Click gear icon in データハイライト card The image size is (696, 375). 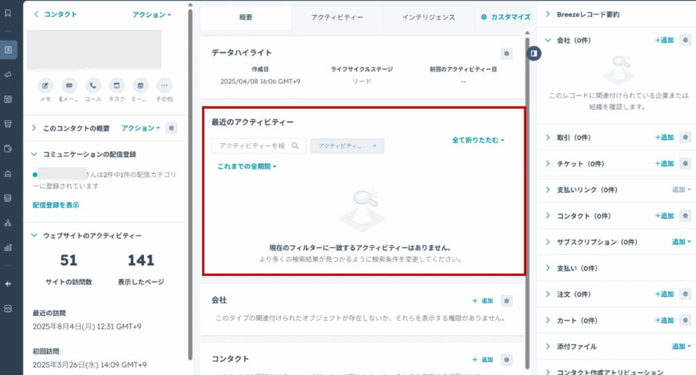click(506, 54)
